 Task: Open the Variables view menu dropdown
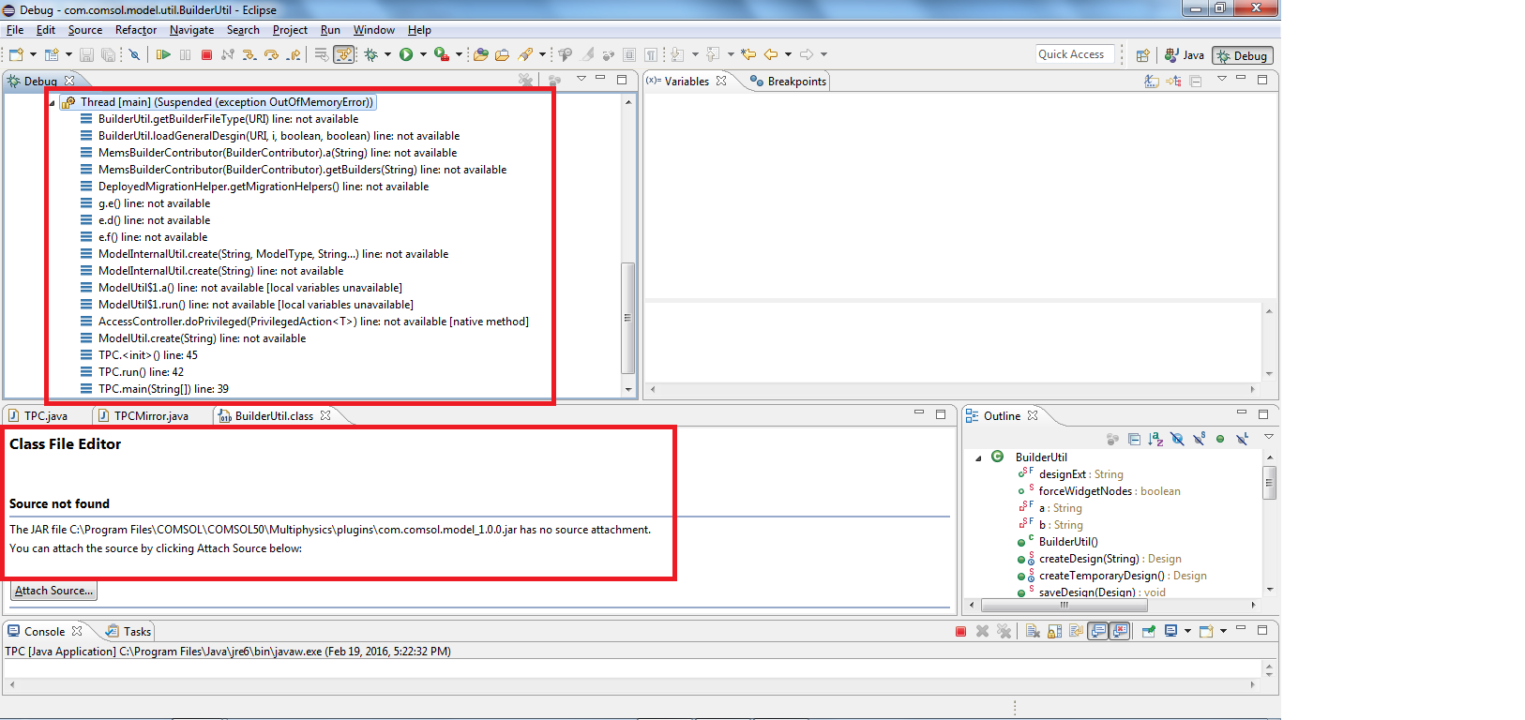point(1222,79)
